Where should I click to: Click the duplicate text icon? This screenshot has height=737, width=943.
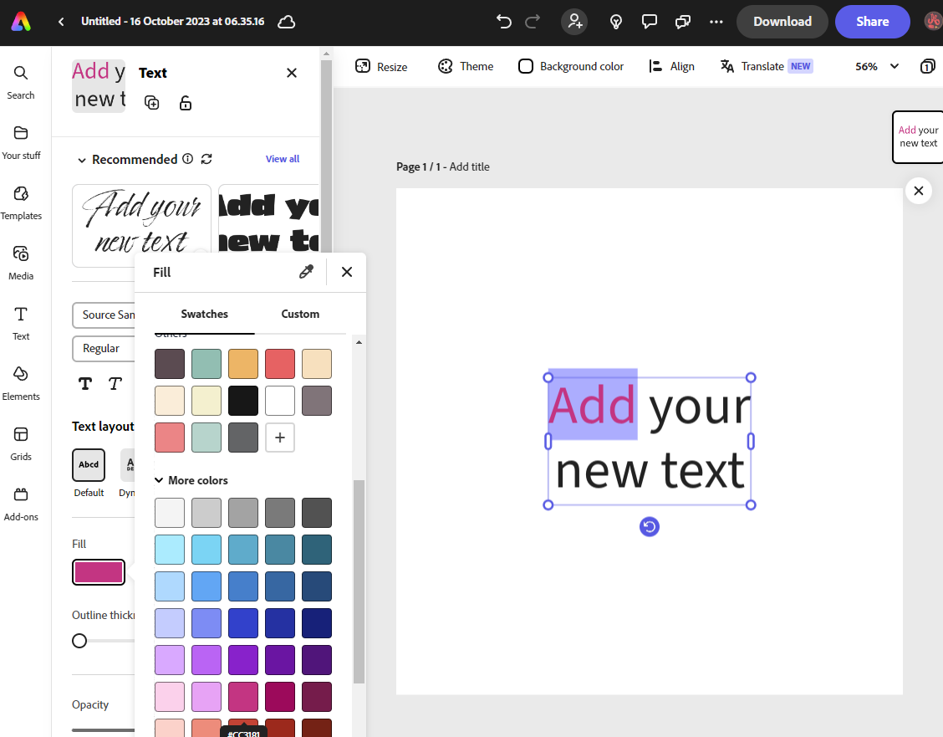tap(151, 103)
